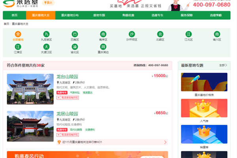Image resolution: width=237 pixels, height=158 pixels.
Task: Click 免费专车 tag on 龙台山陵园
Action: (62, 92)
